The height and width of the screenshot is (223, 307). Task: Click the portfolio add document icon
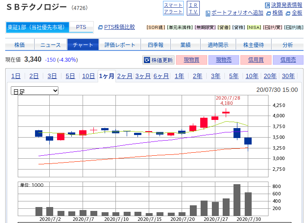coord(208,13)
